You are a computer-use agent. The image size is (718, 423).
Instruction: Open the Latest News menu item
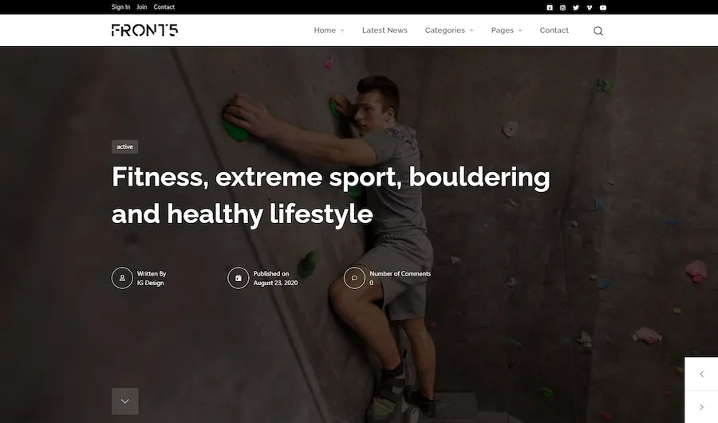(x=385, y=30)
